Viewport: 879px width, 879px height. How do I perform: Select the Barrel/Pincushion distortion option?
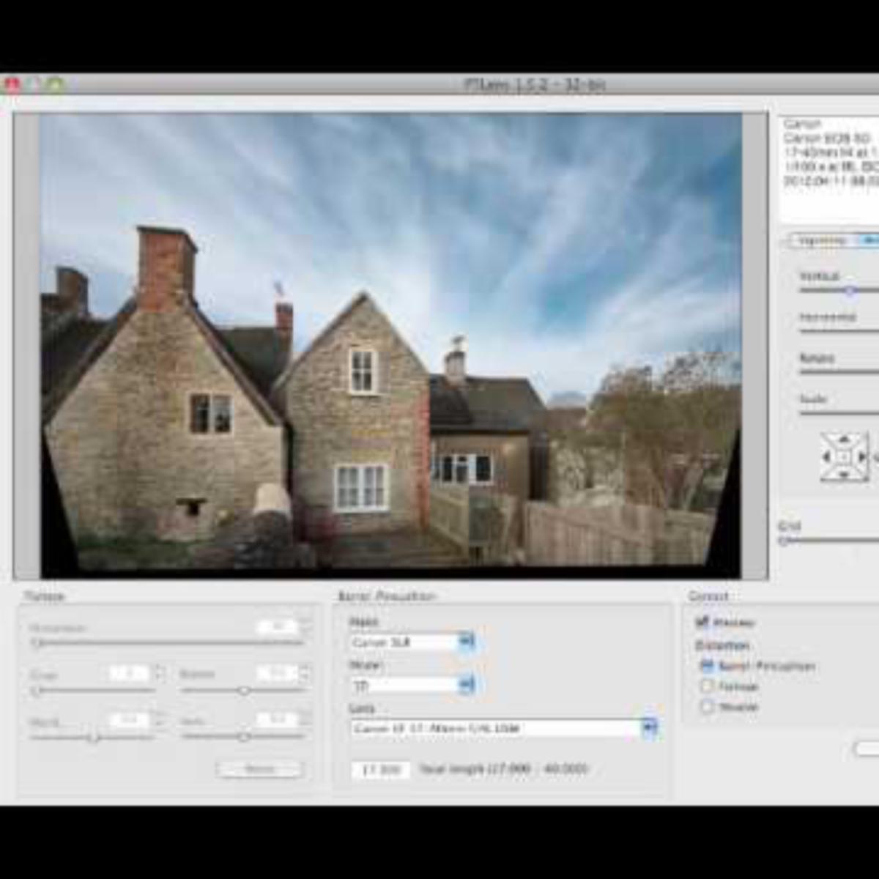(707, 667)
